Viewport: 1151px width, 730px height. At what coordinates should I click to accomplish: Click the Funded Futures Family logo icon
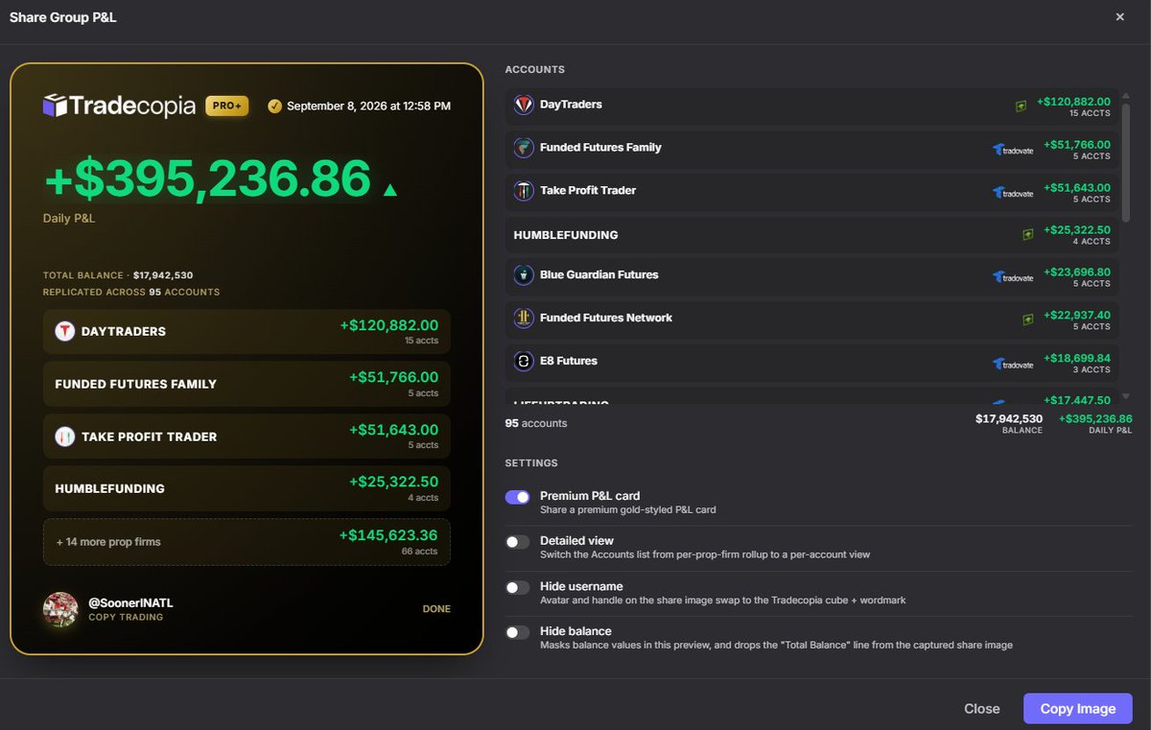click(x=524, y=148)
